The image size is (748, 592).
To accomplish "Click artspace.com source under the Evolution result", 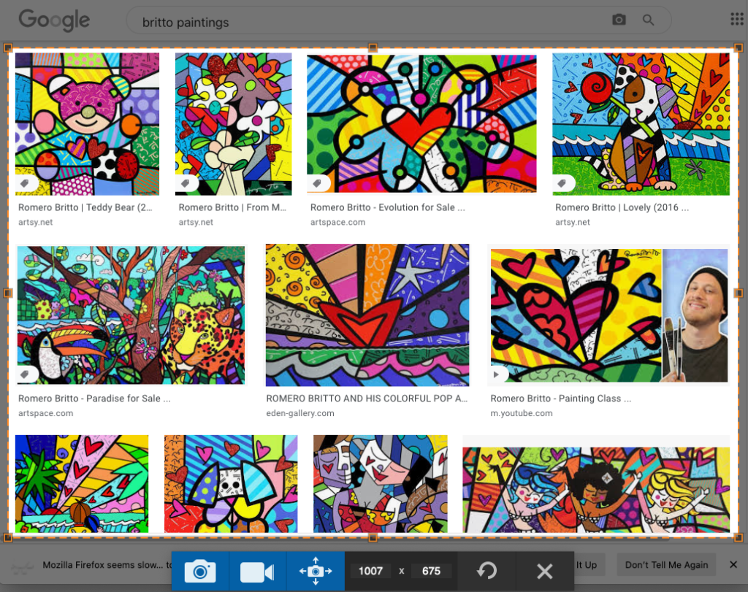I will [337, 222].
